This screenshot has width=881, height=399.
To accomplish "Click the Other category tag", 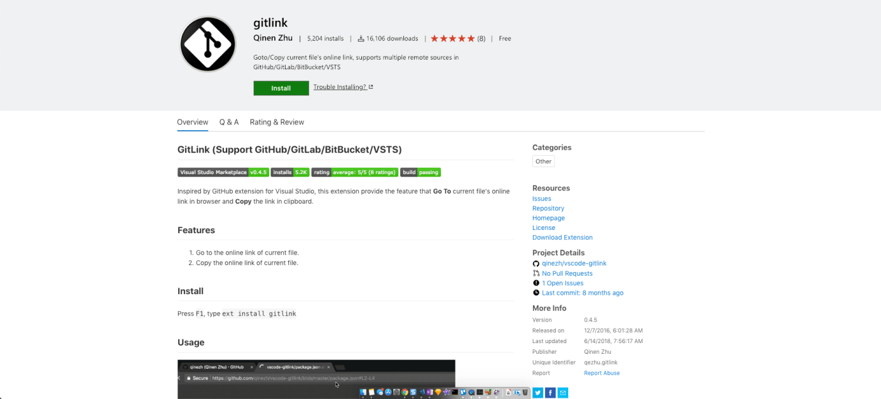I will [544, 161].
